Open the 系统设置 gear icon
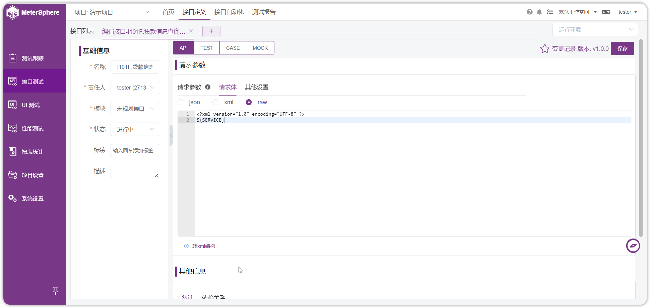Viewport: 650px width, 308px height. [x=12, y=198]
